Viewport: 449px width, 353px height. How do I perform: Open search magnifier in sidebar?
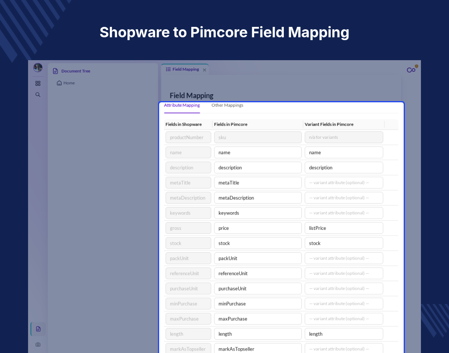[x=38, y=95]
